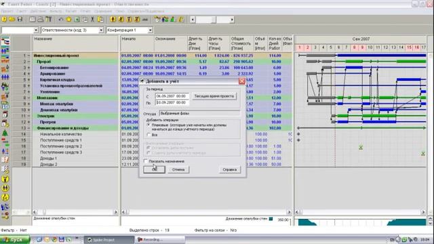Screen dimensions: 434x244
Task: Close the Добавить в учёт dialog
Action: 241,81
